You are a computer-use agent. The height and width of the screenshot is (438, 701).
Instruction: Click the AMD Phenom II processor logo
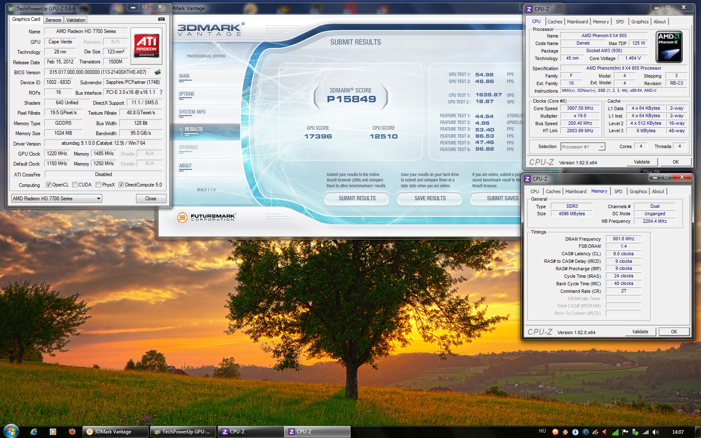pyautogui.click(x=669, y=47)
